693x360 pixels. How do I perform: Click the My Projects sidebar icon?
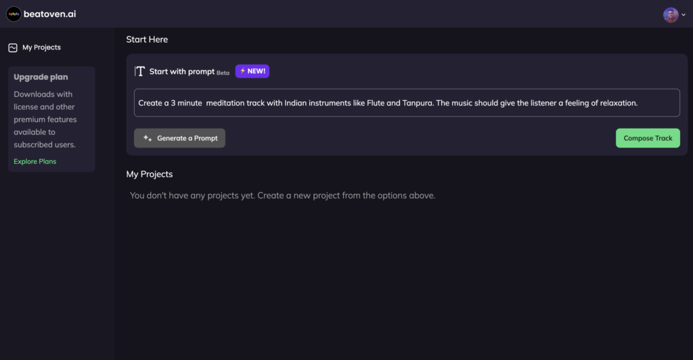13,47
